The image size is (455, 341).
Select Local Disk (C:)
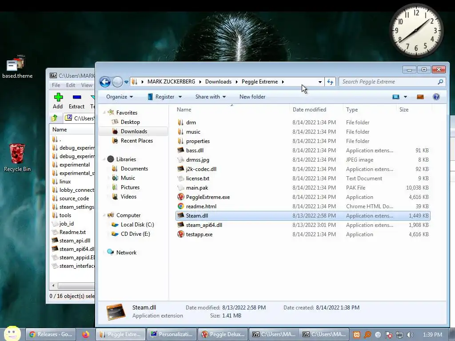(137, 225)
